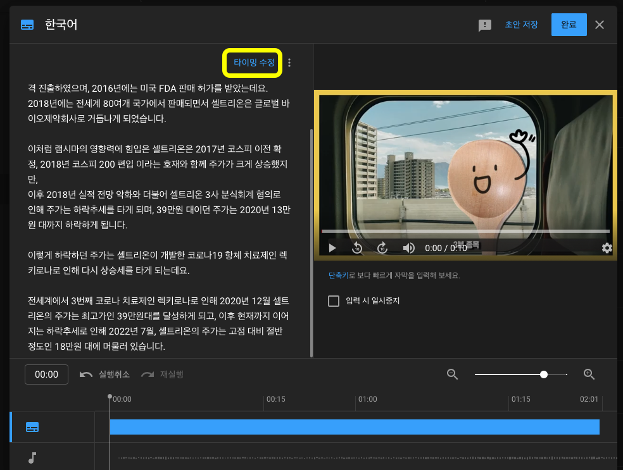Adjust the timeline zoom slider handle
Viewport: 623px width, 470px height.
coord(543,374)
